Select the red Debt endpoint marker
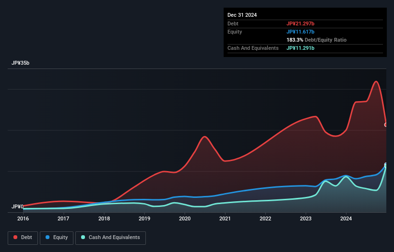The width and height of the screenshot is (394, 252). 386,125
